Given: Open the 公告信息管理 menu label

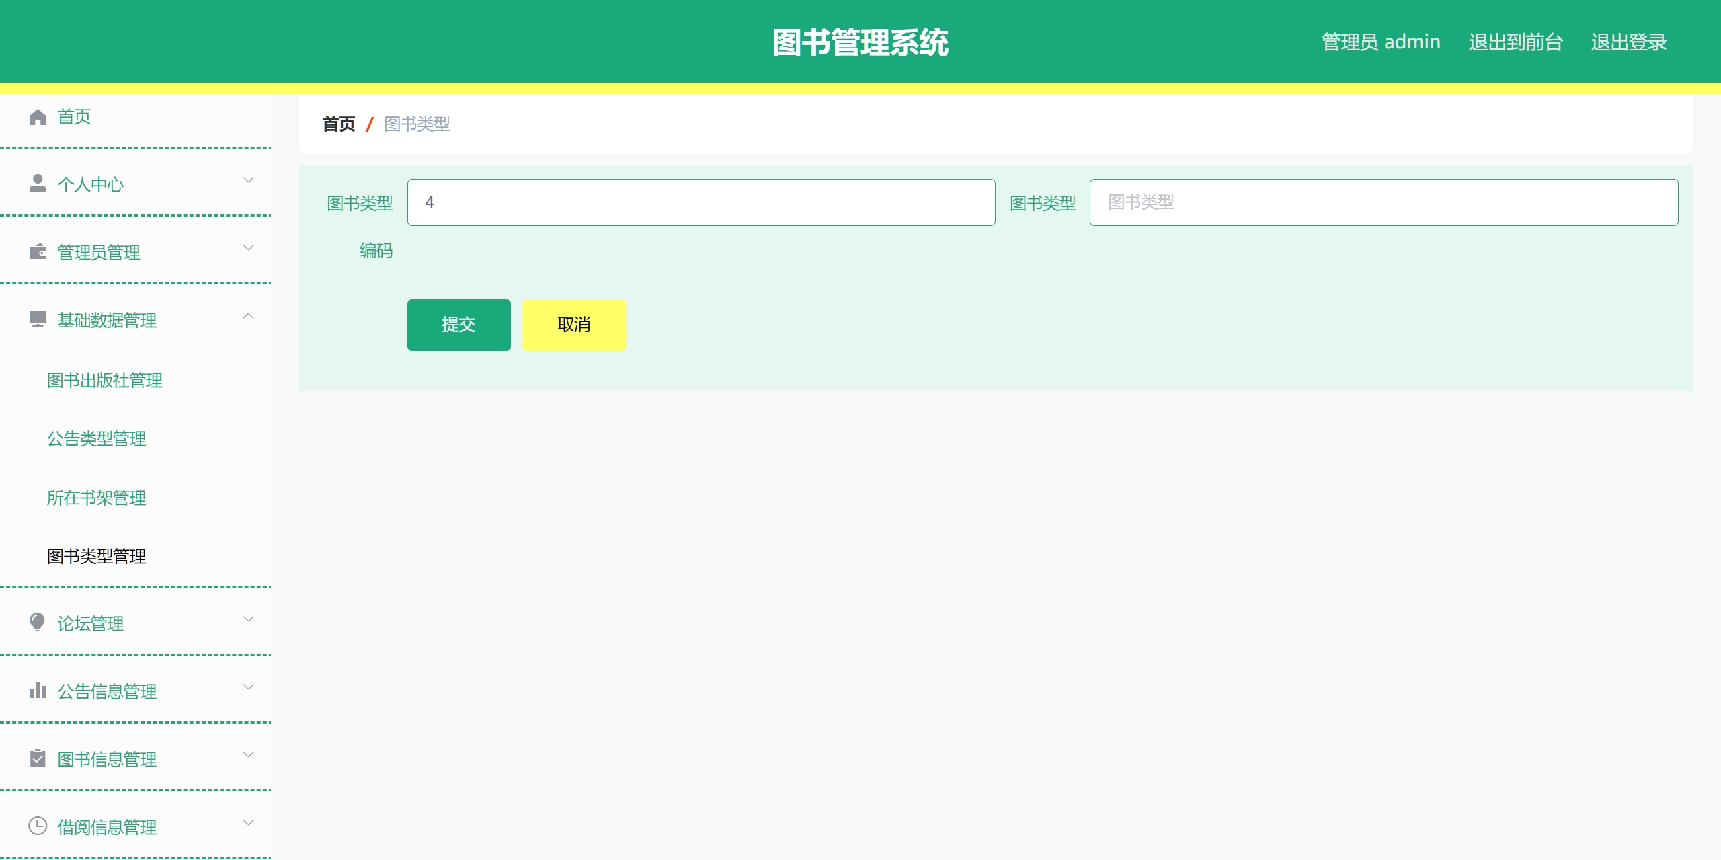Looking at the screenshot, I should point(107,692).
